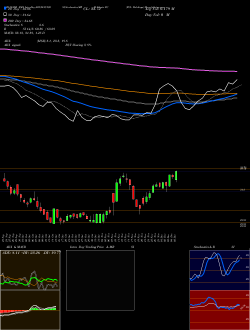
Task: Click the ADX indicator chart panel
Action: click(x=30, y=270)
